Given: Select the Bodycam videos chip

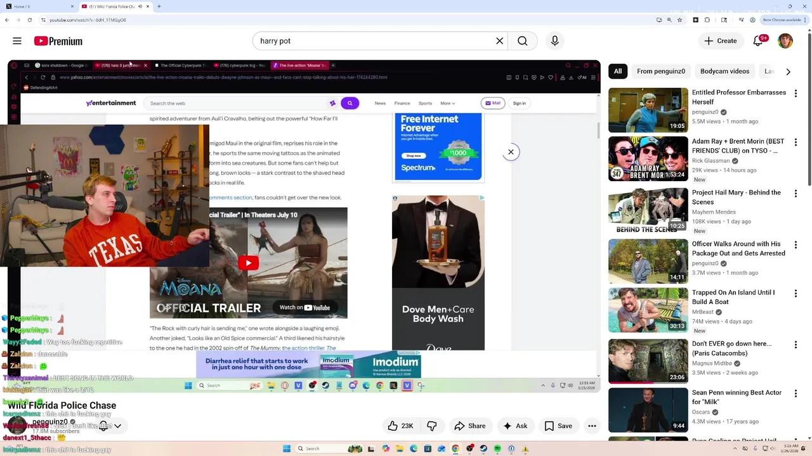Looking at the screenshot, I should coord(724,72).
